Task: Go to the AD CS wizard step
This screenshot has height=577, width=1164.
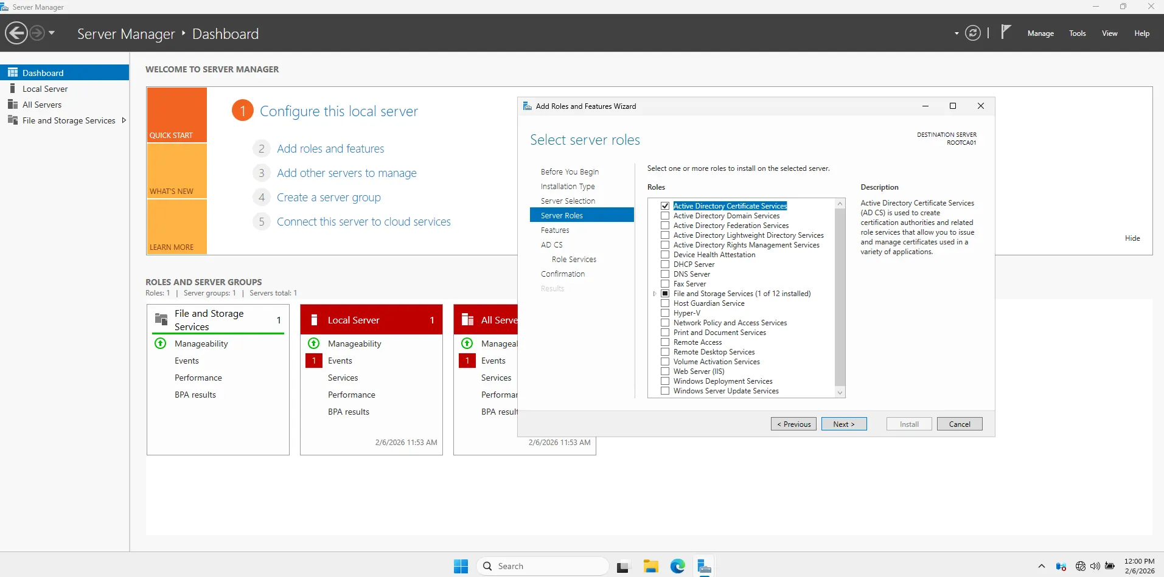Action: pos(552,245)
